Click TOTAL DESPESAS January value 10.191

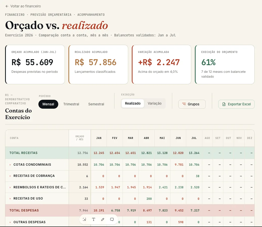(99, 210)
